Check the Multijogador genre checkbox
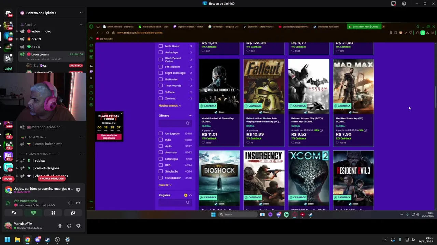The image size is (437, 245). click(x=160, y=178)
